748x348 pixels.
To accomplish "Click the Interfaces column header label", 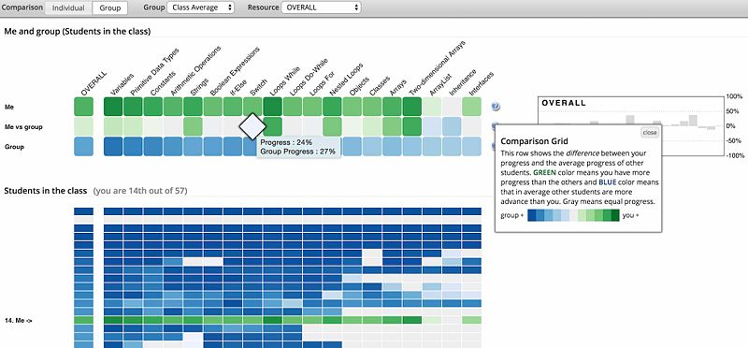I will tap(481, 83).
